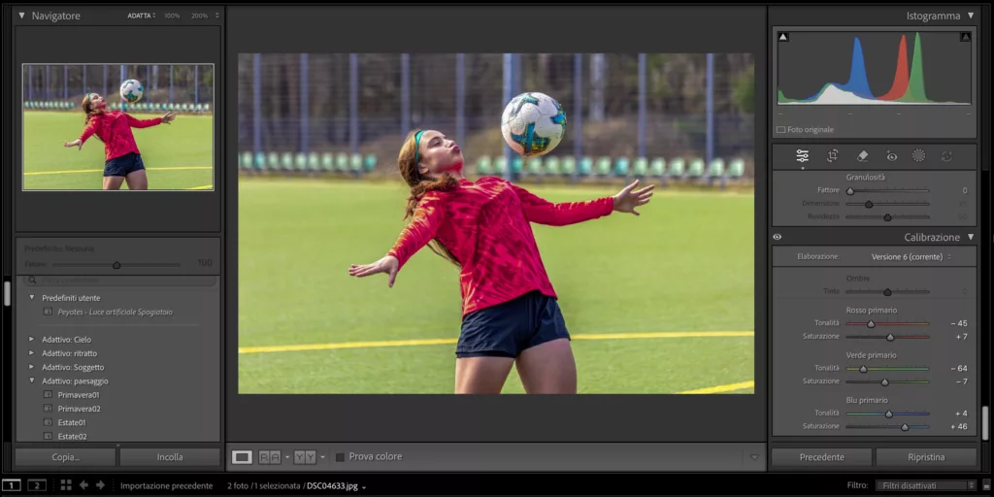Image resolution: width=994 pixels, height=497 pixels.
Task: Toggle shadow clipping triangle in histogram
Action: (783, 37)
